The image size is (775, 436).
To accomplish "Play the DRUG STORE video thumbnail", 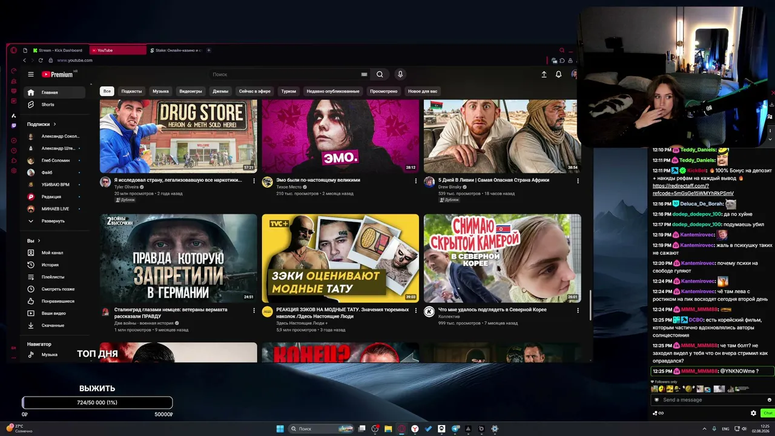I will (x=178, y=136).
